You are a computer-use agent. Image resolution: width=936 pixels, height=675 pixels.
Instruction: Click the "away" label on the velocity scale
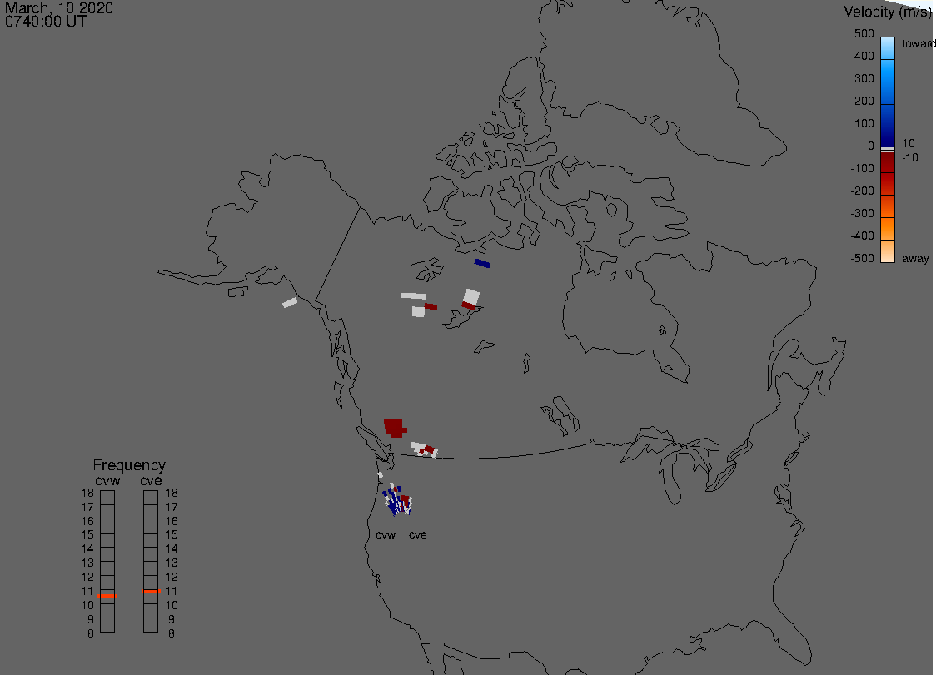(915, 258)
